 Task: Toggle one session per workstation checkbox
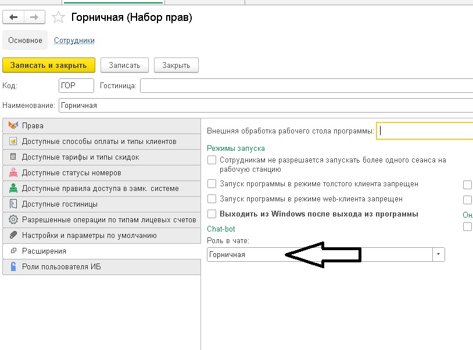(x=212, y=160)
